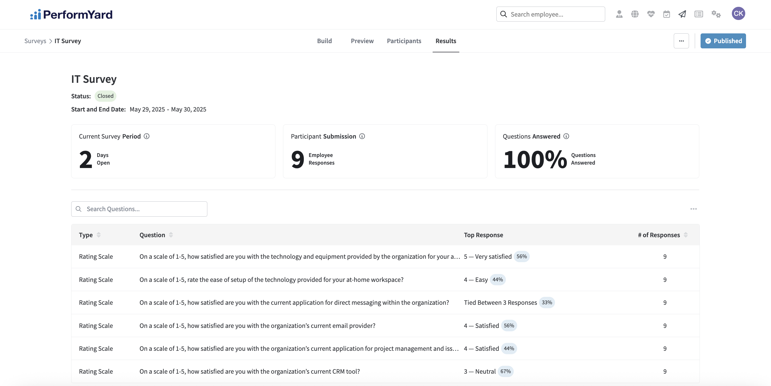
Task: Go back to Surveys breadcrumb link
Action: (35, 41)
